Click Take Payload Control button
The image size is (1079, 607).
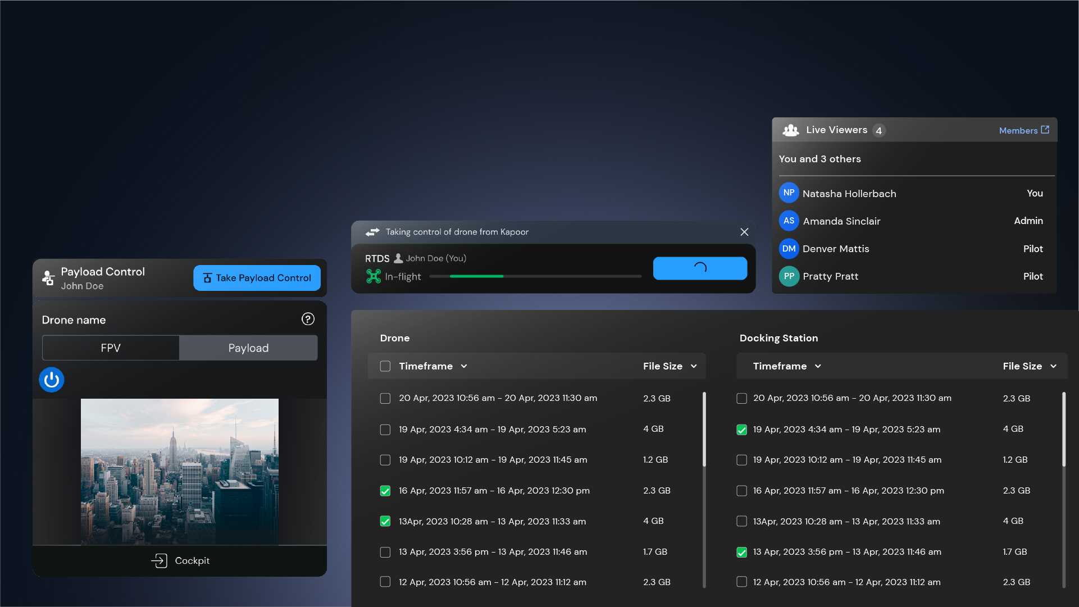pyautogui.click(x=257, y=278)
